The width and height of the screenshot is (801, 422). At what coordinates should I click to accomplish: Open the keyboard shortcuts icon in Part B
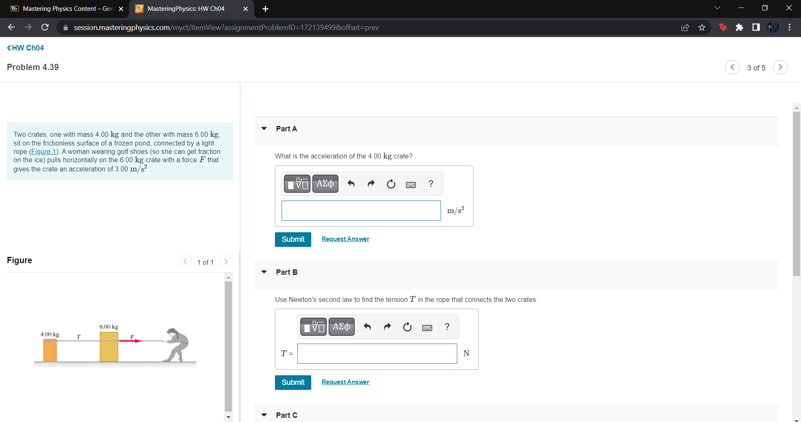coord(427,328)
